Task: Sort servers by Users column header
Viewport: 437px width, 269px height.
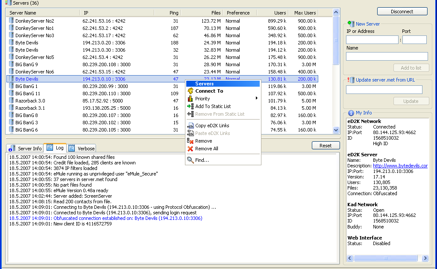Action: coord(272,13)
